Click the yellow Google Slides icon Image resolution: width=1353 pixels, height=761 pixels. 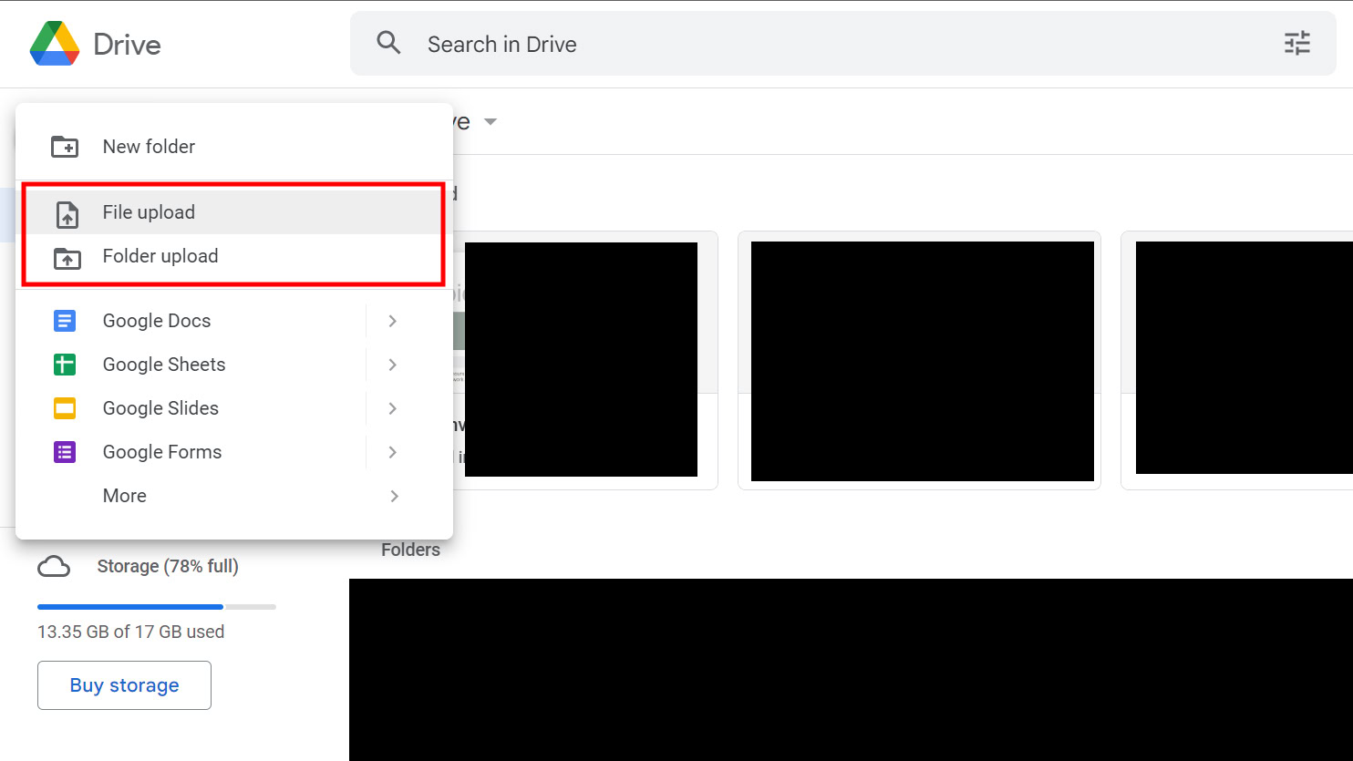click(x=65, y=408)
